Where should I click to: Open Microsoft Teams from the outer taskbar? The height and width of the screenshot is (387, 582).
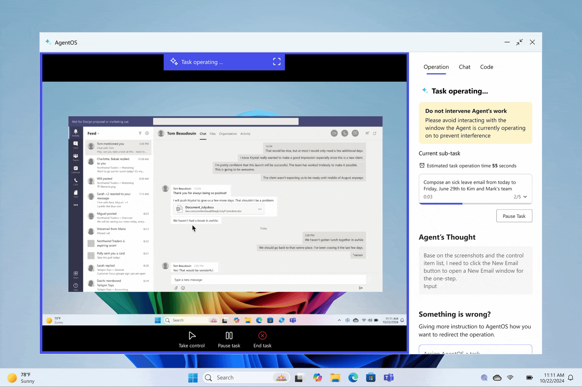389,378
